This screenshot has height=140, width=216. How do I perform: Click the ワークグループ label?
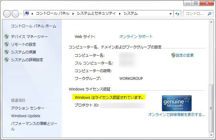[88, 78]
